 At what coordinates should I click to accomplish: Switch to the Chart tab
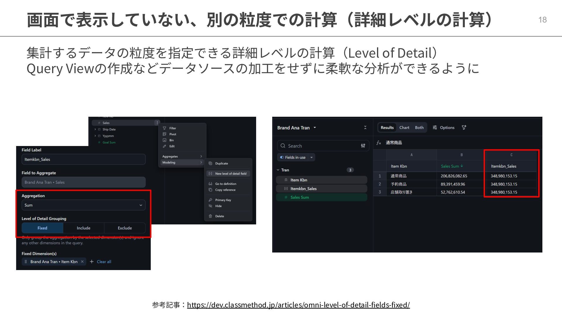[x=404, y=128]
